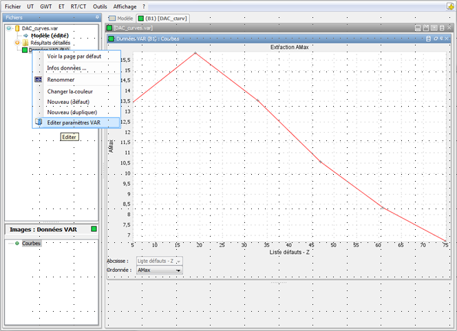Select Modèle (édité) tree item
457x331 pixels.
pos(50,36)
